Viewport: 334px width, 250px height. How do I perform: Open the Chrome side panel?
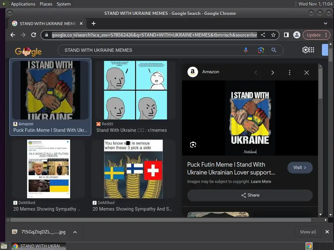tap(286, 35)
